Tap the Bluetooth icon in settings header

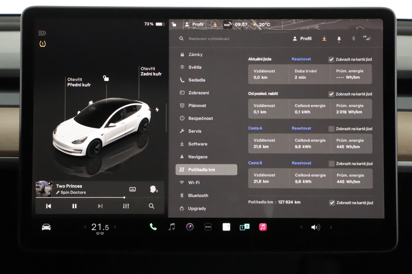[353, 39]
